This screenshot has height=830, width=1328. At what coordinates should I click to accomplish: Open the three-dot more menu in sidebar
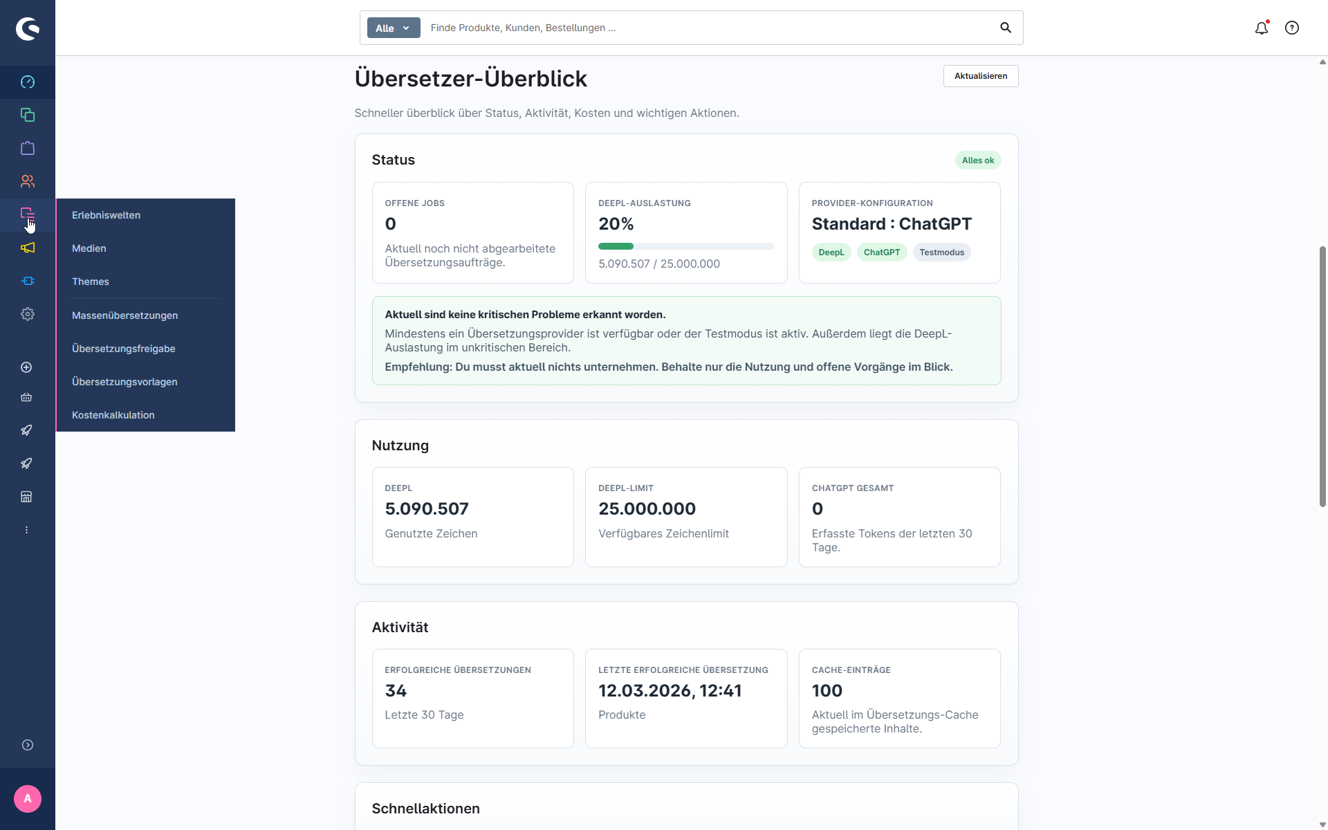(27, 530)
